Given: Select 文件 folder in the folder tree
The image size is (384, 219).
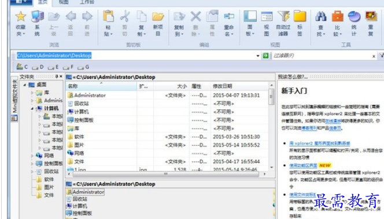Looking at the screenshot, I should (x=49, y=195).
